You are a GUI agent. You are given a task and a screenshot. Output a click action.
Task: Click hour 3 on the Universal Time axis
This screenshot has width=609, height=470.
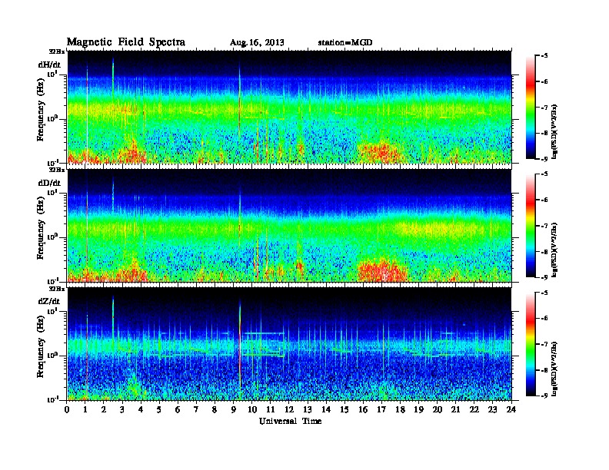pos(122,410)
